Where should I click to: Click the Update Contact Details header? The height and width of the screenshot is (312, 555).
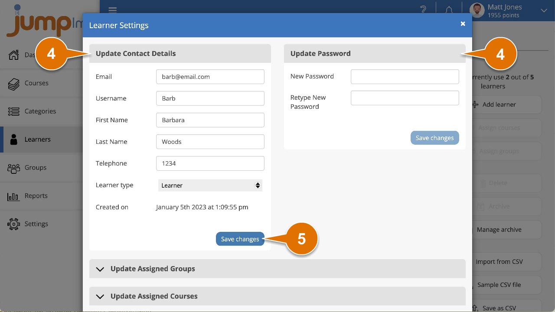tap(180, 53)
